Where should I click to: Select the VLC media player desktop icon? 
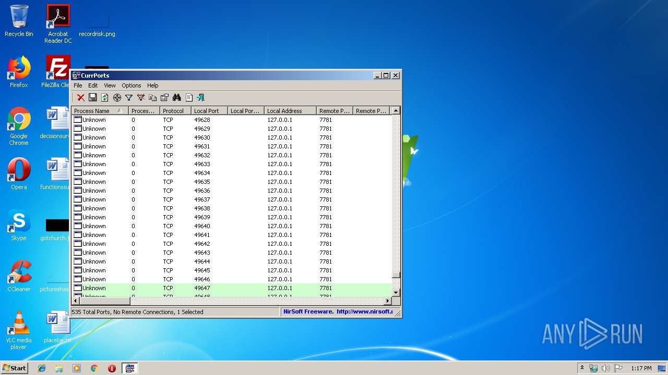coord(19,331)
